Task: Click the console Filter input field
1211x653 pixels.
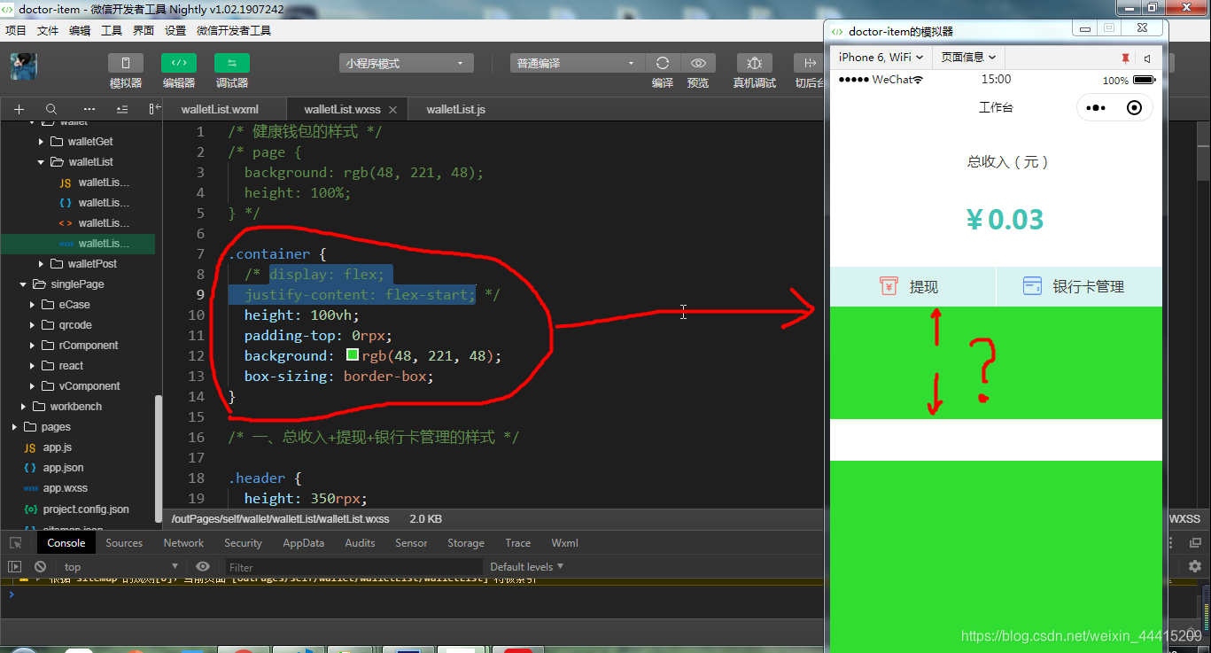Action: 353,567
